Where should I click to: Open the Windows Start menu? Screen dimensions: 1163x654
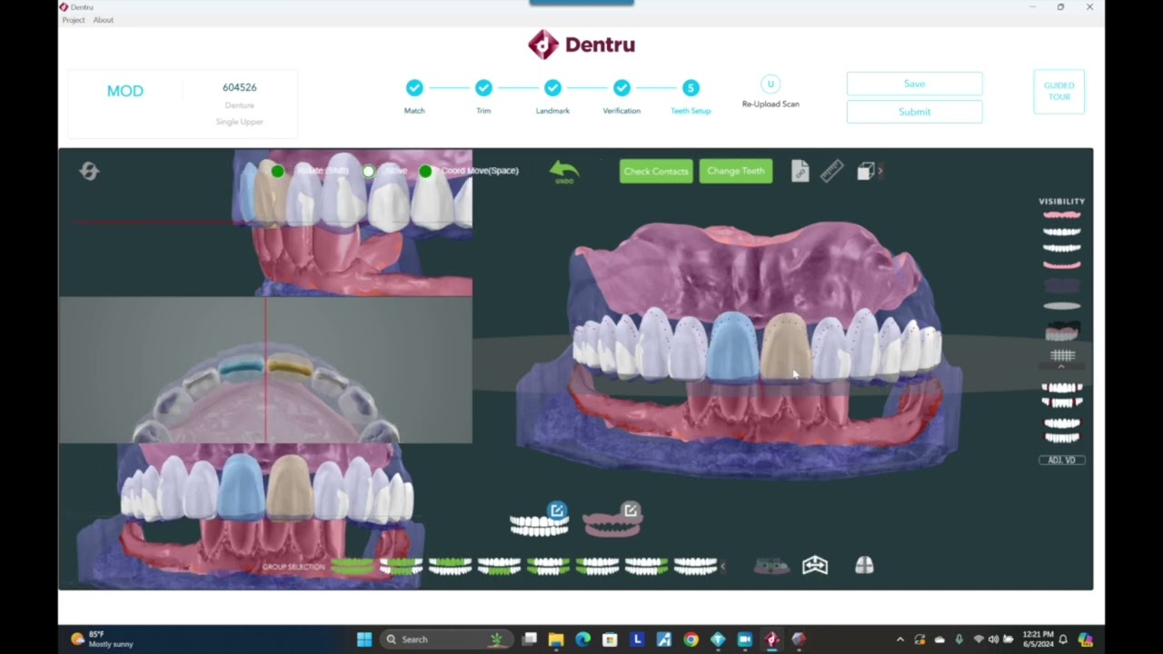[x=364, y=639]
